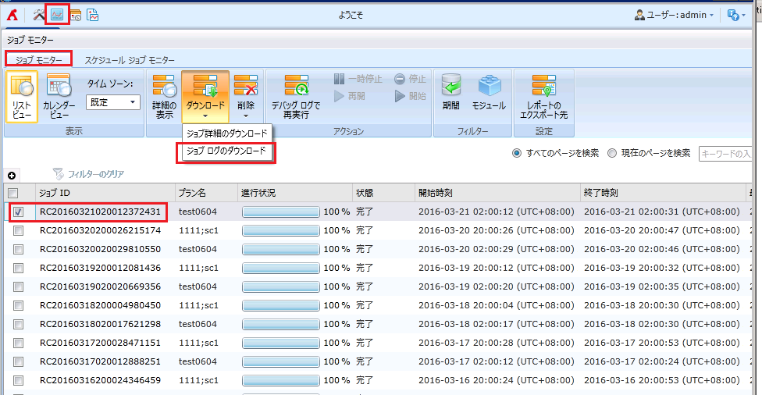
Task: Select 'Search all pages' radio button
Action: (517, 153)
